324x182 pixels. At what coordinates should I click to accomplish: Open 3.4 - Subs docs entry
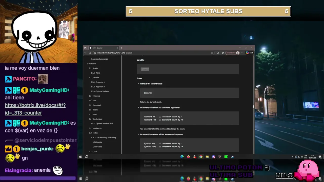93,101
